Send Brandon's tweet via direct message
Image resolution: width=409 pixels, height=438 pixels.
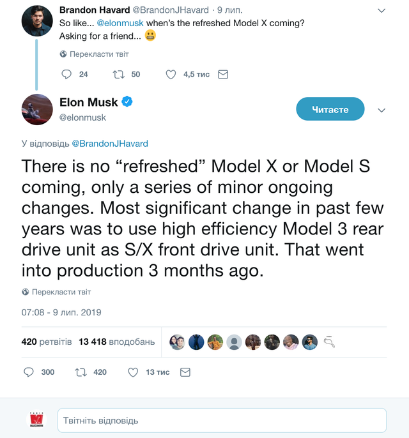click(x=223, y=75)
